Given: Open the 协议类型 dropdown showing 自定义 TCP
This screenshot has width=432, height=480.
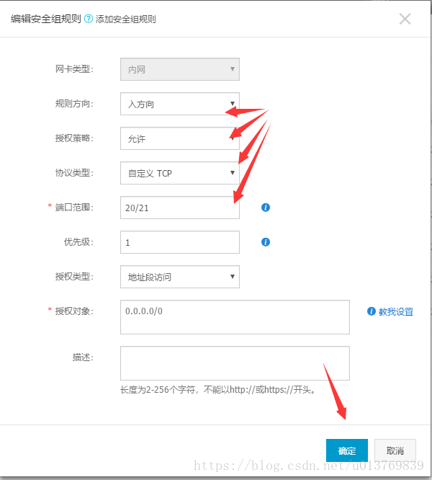Looking at the screenshot, I should (x=180, y=173).
